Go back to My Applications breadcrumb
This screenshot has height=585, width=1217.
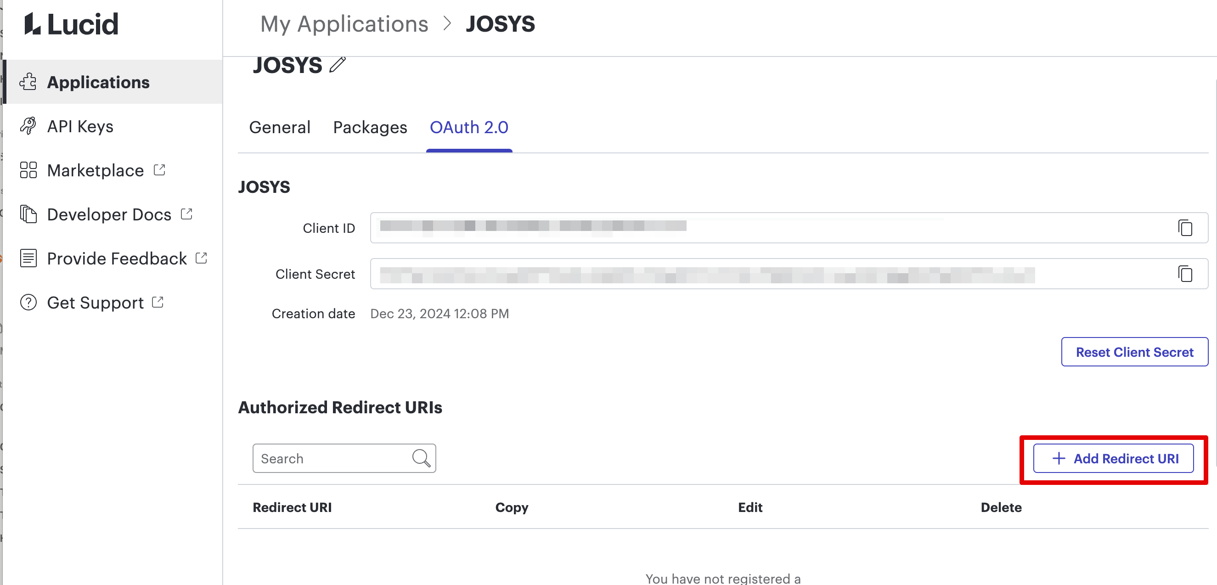point(344,23)
